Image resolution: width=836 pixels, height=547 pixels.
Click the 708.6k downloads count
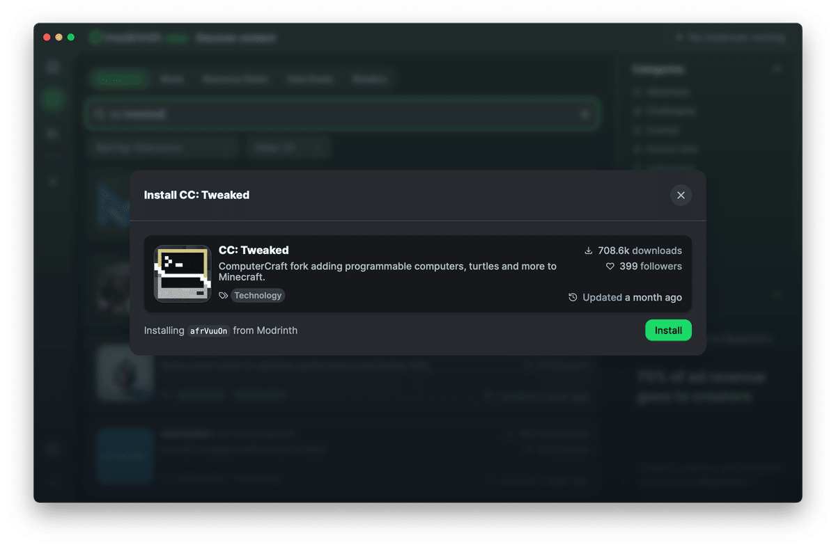(x=640, y=251)
